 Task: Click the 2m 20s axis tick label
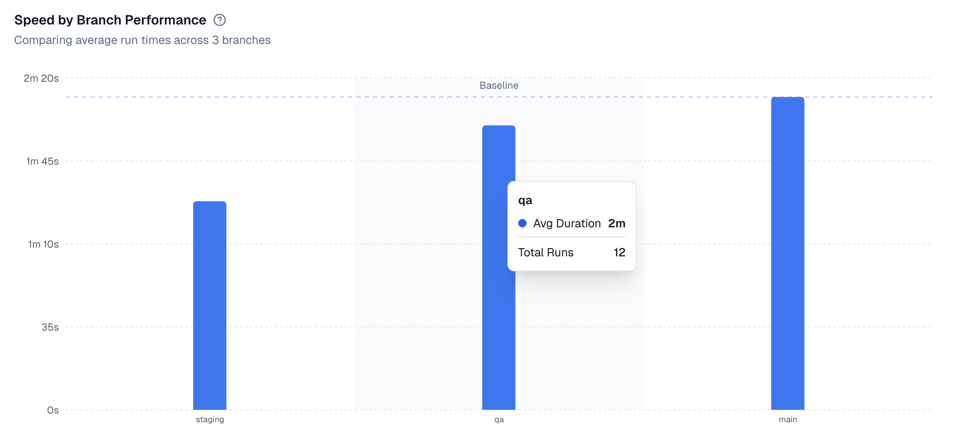(41, 78)
